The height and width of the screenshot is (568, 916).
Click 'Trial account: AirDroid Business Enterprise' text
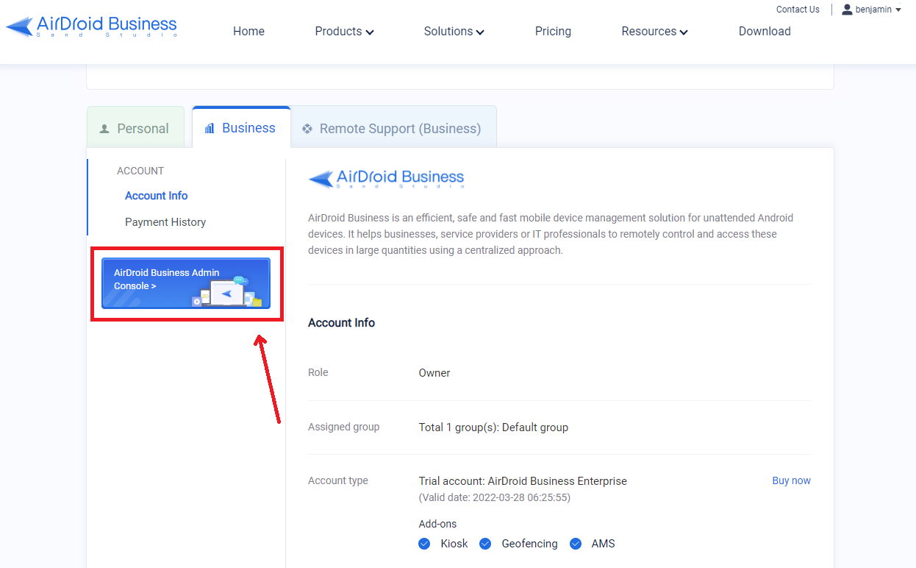523,481
